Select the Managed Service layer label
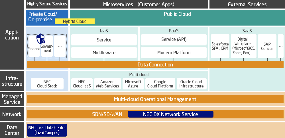Viewport: 285px width, 138px height. [x=12, y=99]
